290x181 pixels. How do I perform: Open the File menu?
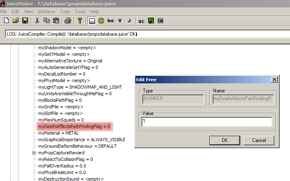[x=3, y=11]
